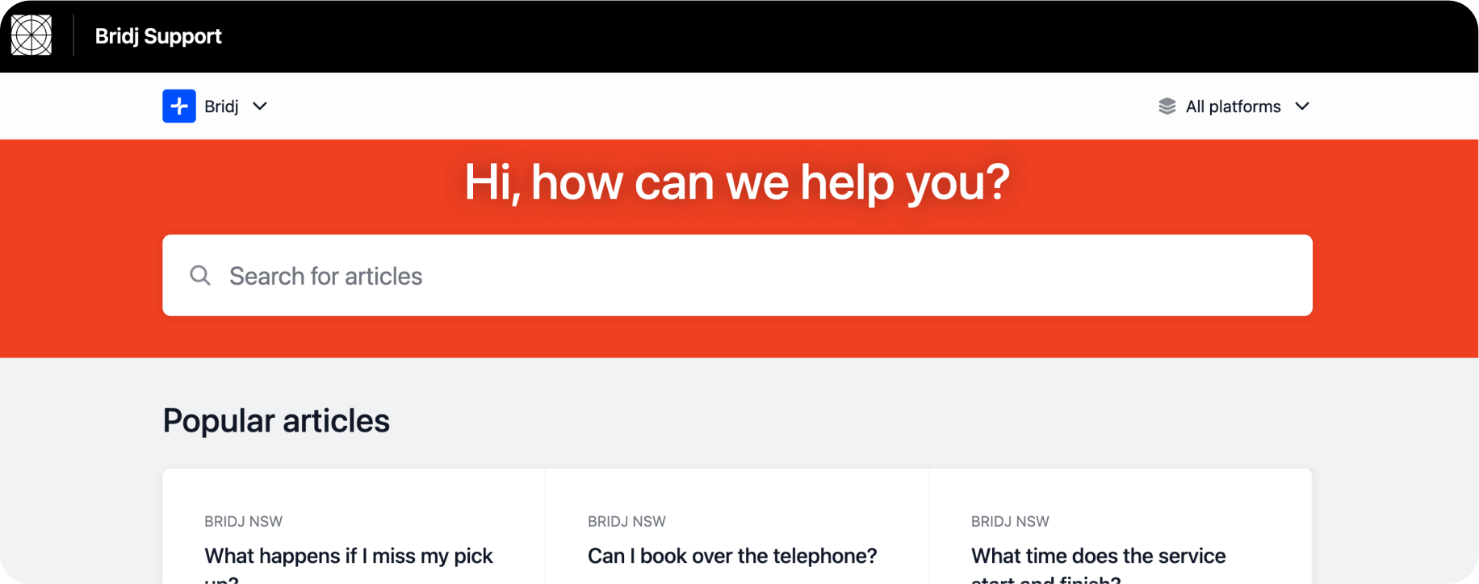
Task: Click the Popular articles heading
Action: point(276,421)
